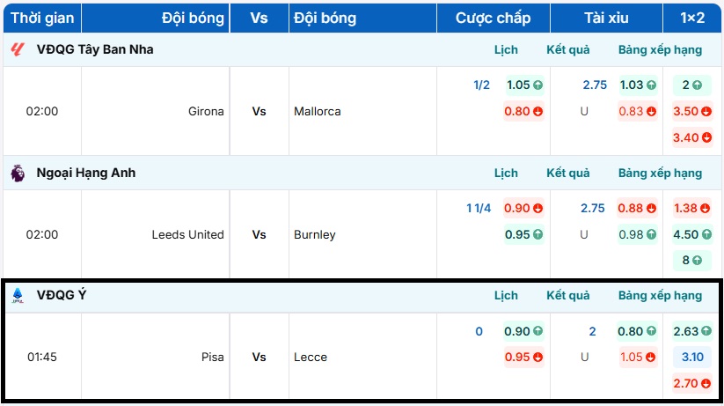Screen dimensions: 724x406
Task: Click the Lecce team name
Action: coord(311,357)
